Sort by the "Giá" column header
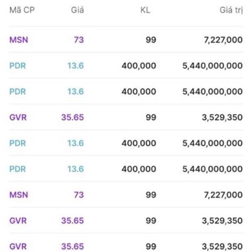Image resolution: width=252 pixels, height=252 pixels. 77,10
